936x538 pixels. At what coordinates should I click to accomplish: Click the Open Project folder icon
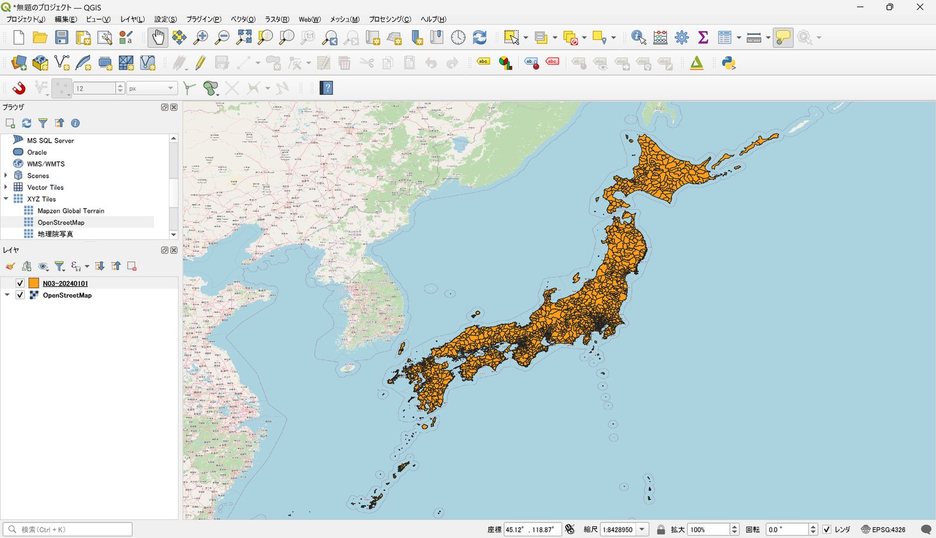pos(40,37)
